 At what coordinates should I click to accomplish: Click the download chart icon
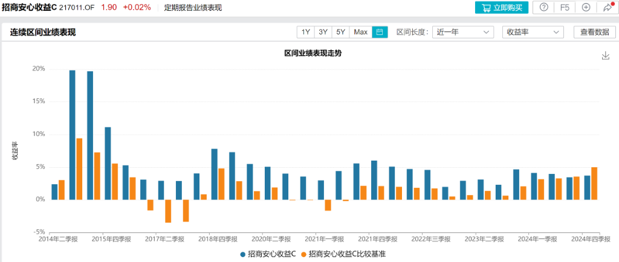click(x=606, y=56)
